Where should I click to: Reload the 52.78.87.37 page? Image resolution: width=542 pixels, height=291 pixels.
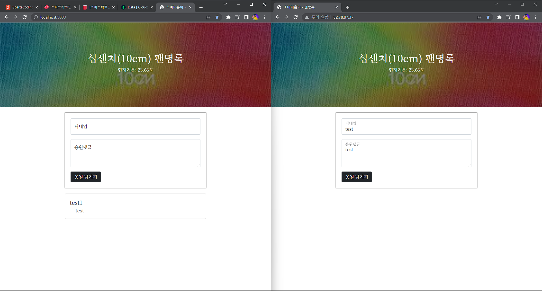(x=296, y=17)
